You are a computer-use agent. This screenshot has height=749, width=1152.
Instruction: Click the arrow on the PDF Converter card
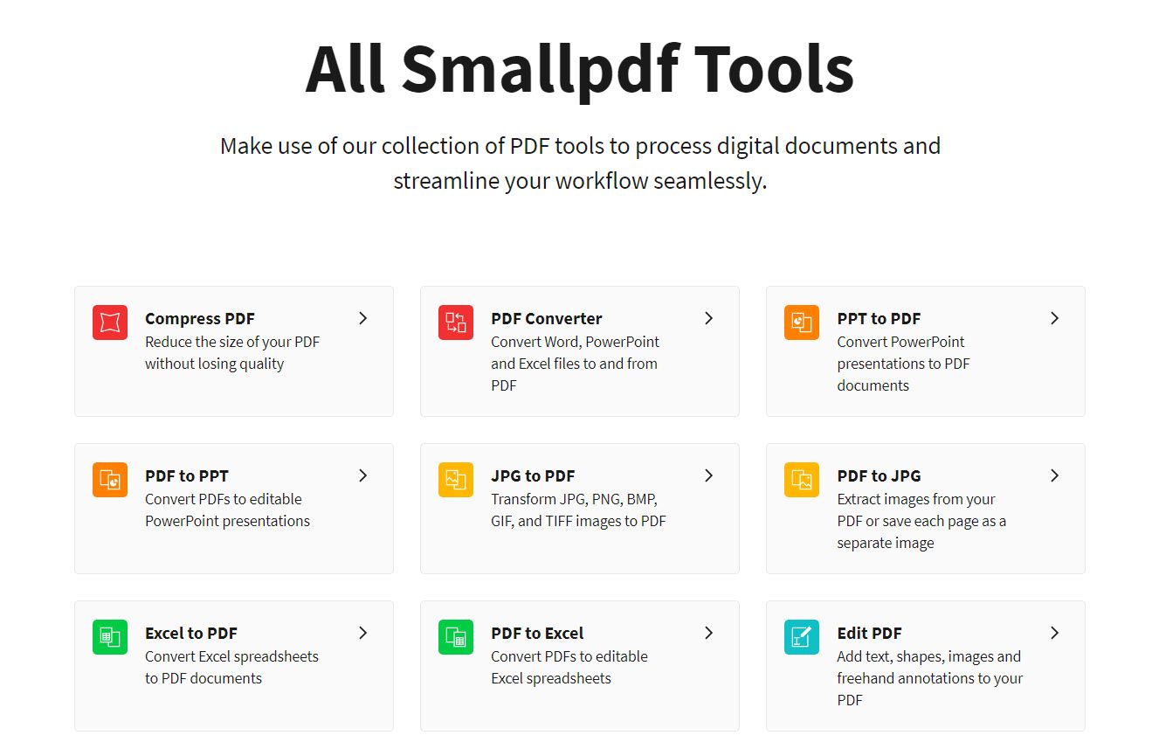coord(708,318)
